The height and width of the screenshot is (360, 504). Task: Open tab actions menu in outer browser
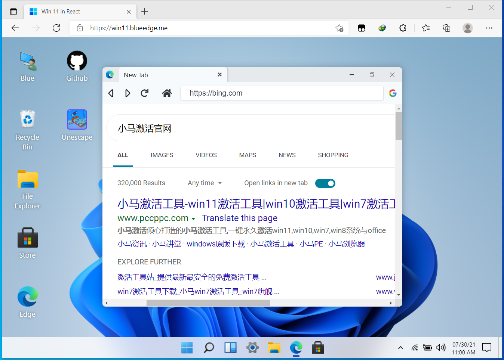(x=13, y=12)
